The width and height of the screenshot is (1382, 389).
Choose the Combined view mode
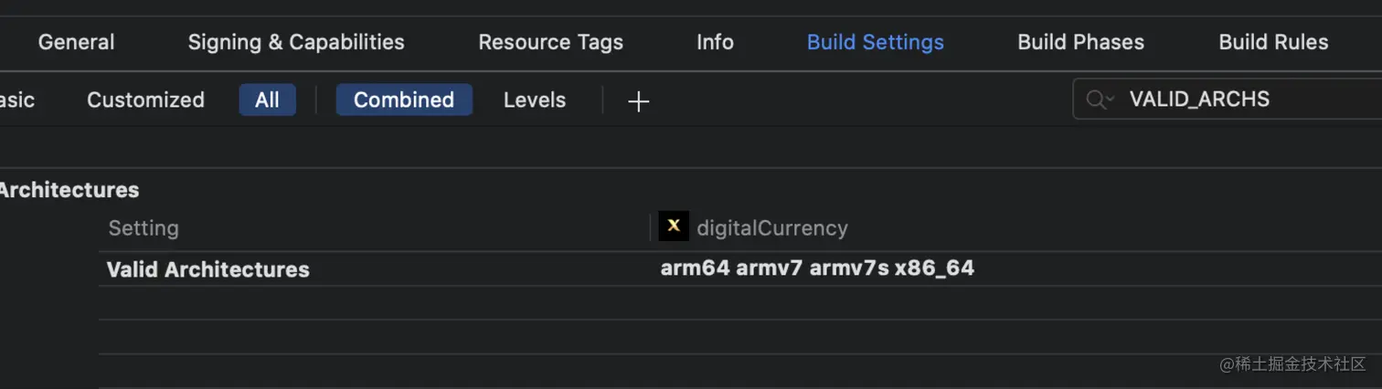(x=404, y=100)
